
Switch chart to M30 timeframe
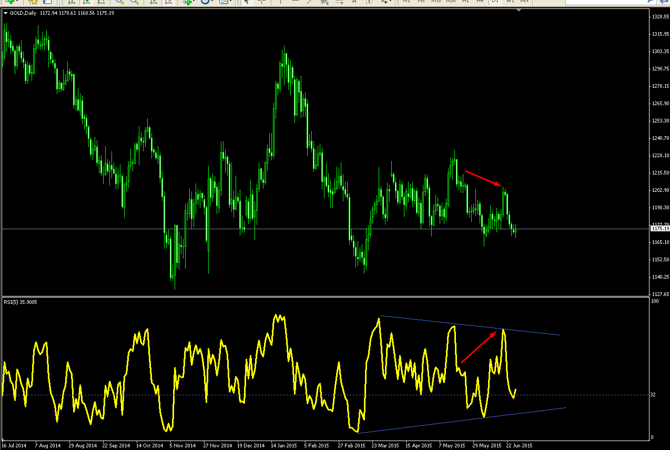(451, 2)
